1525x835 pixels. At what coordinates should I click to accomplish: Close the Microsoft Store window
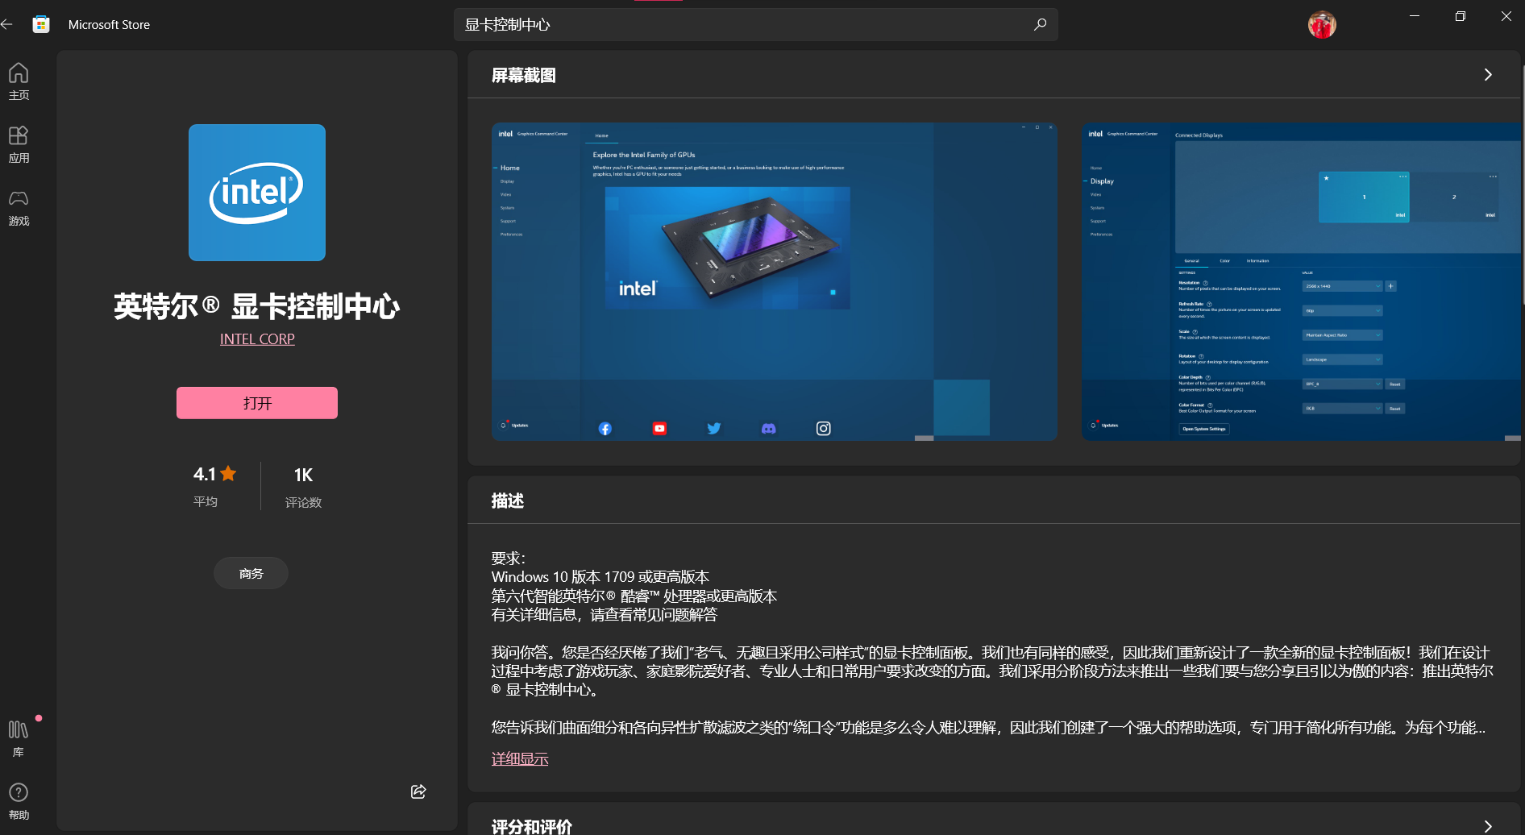(1505, 16)
